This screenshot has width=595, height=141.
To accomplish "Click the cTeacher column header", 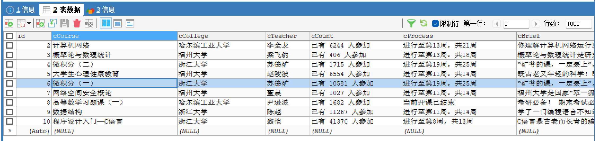I will pyautogui.click(x=288, y=36).
